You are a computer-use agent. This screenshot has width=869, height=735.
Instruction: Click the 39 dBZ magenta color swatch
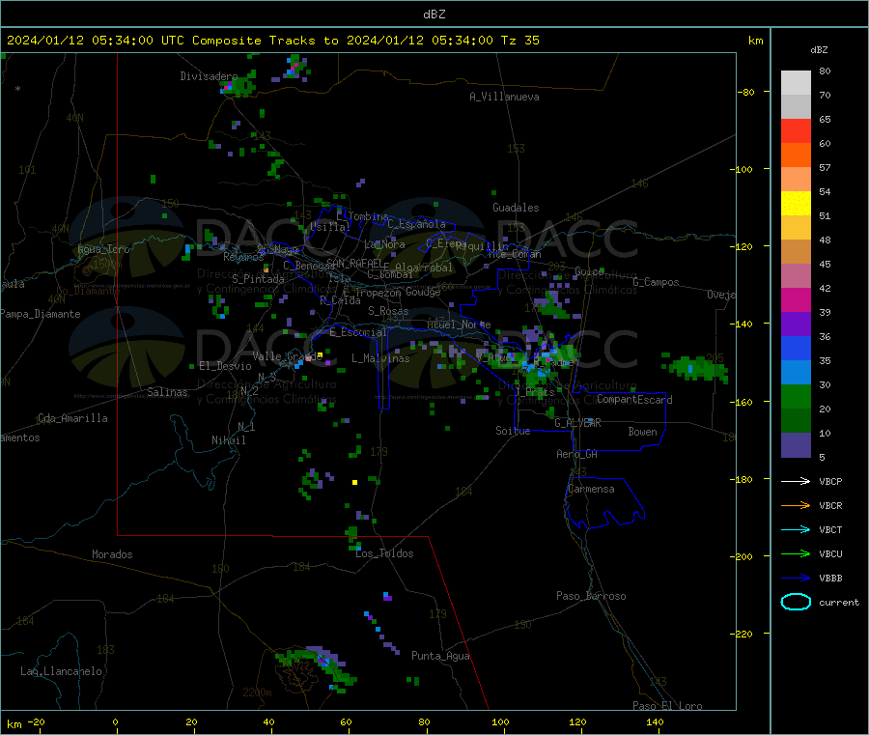click(x=796, y=299)
